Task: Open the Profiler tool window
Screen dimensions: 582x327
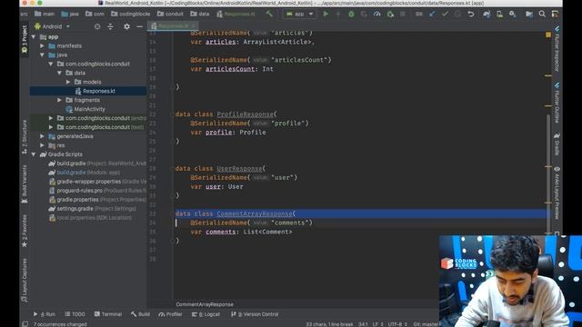Action: (170, 314)
